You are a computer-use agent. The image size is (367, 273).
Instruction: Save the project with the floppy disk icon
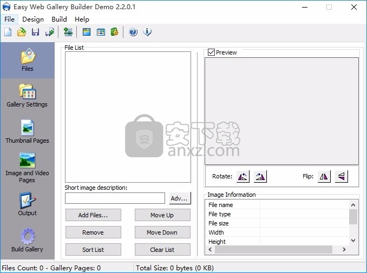coord(35,32)
